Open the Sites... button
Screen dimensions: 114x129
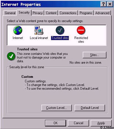point(95,55)
